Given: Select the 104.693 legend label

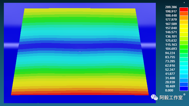Looking at the screenshot, I should pyautogui.click(x=171, y=49).
